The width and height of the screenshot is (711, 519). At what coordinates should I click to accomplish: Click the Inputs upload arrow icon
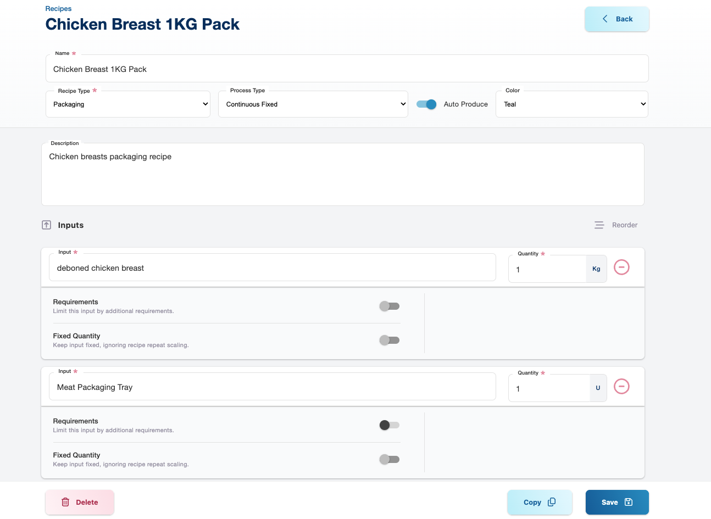[x=47, y=225]
